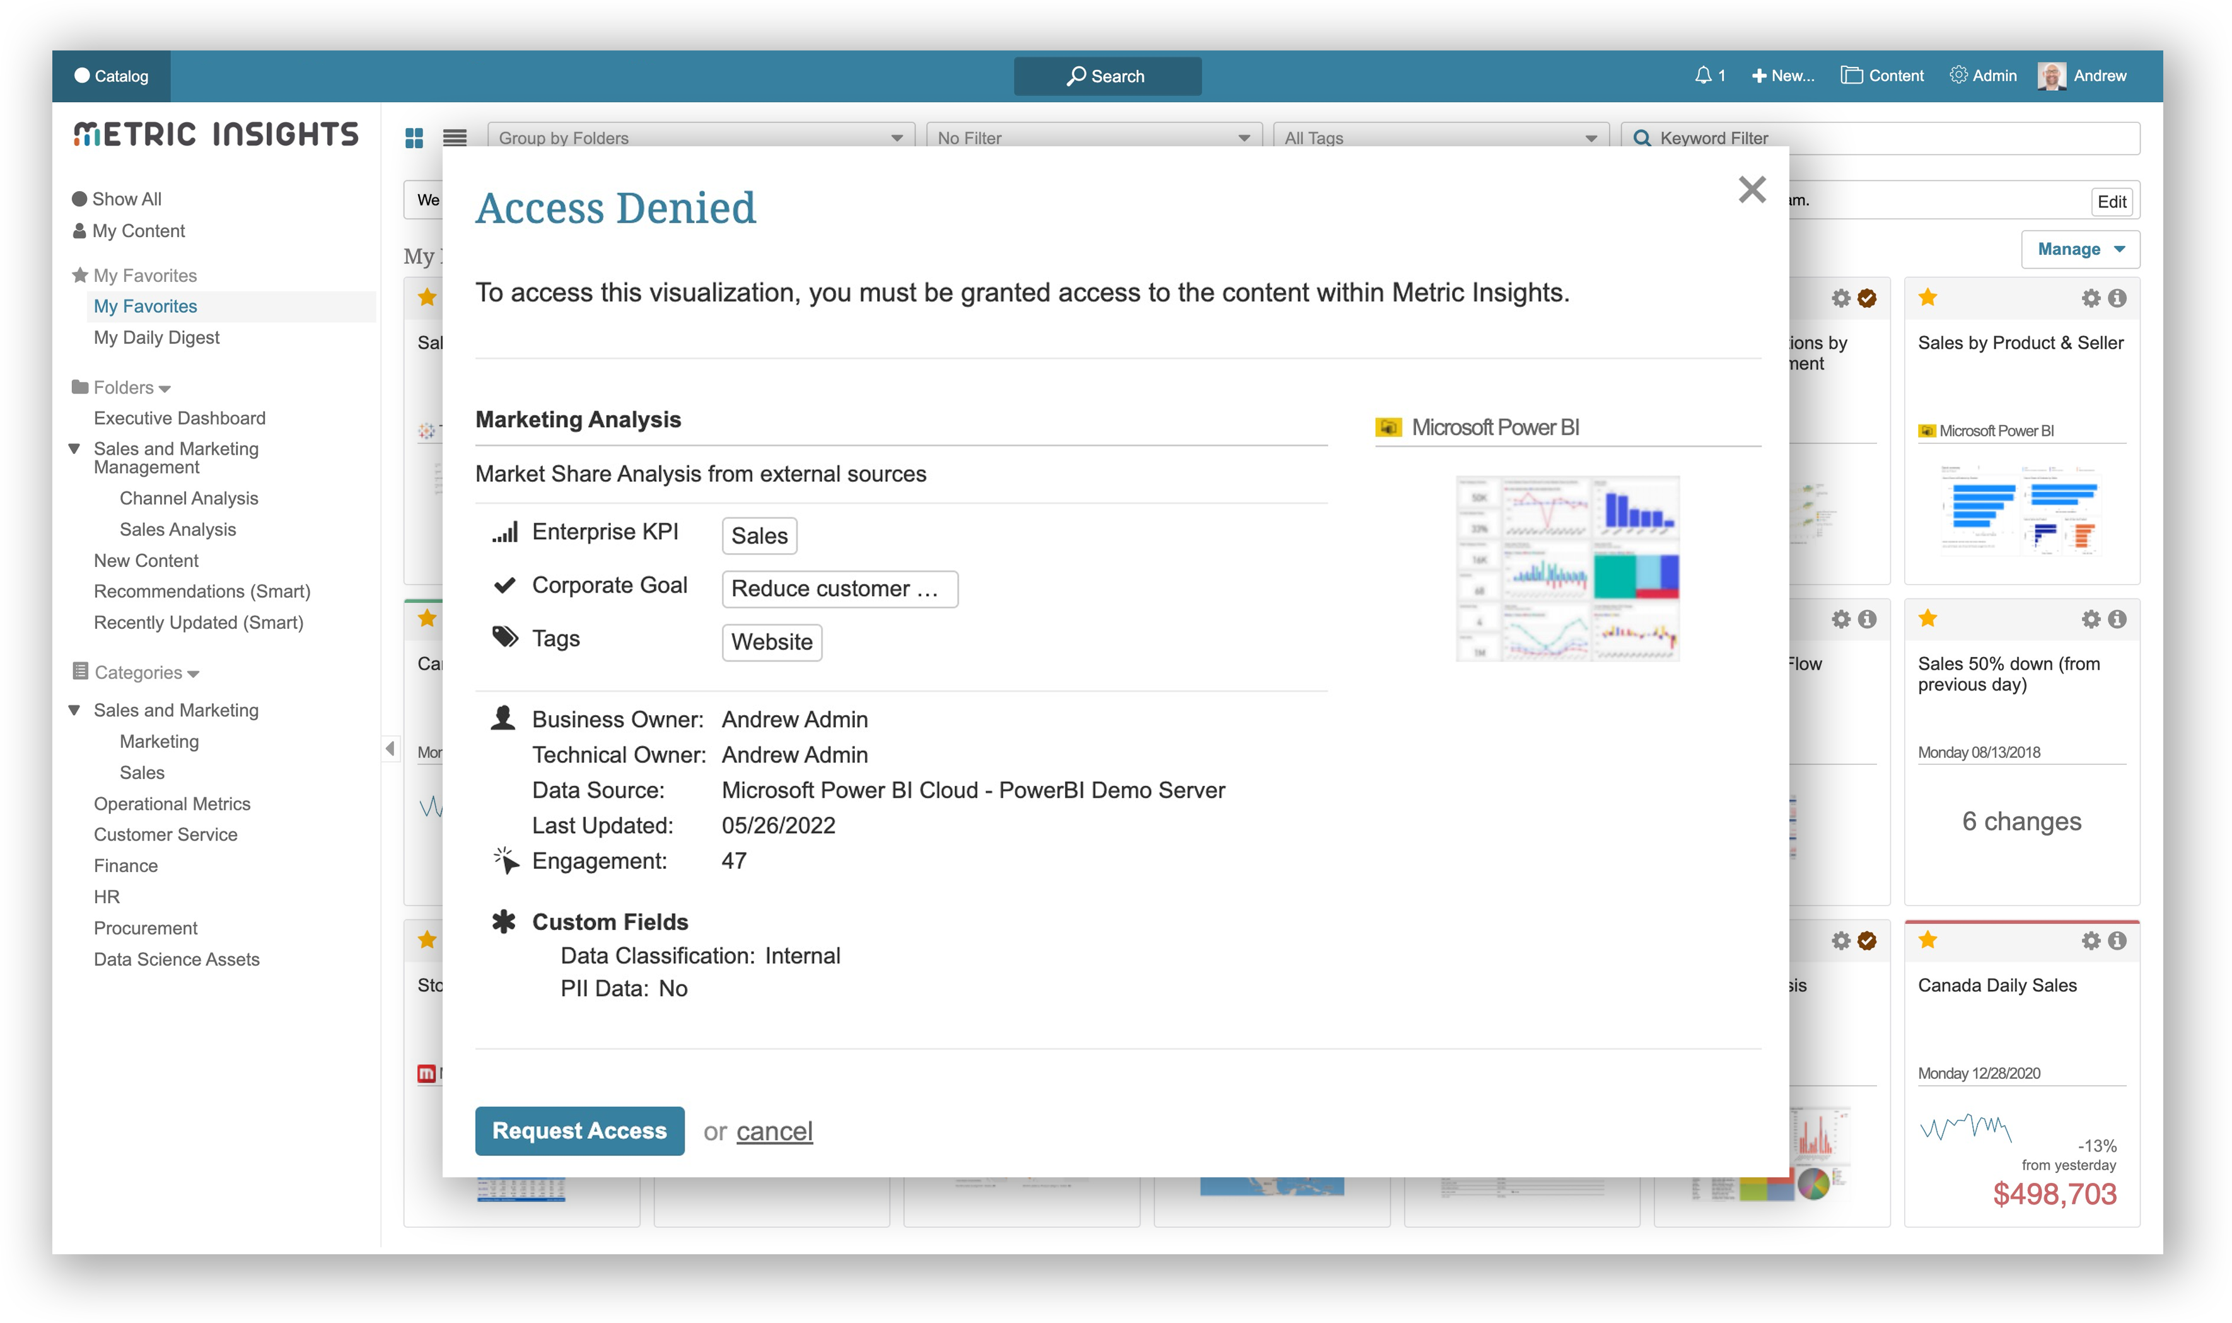Select Operational Metrics category
2232x1323 pixels.
(x=172, y=803)
